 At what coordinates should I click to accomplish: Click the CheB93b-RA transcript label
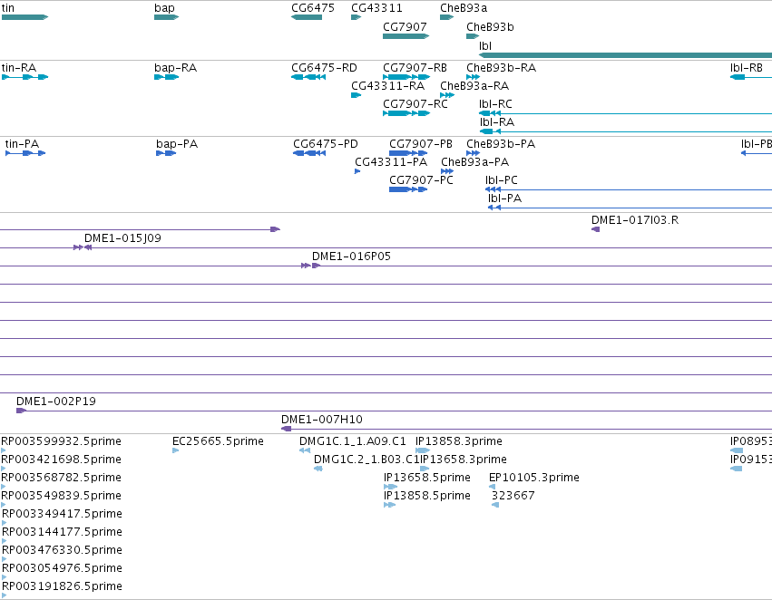click(501, 68)
